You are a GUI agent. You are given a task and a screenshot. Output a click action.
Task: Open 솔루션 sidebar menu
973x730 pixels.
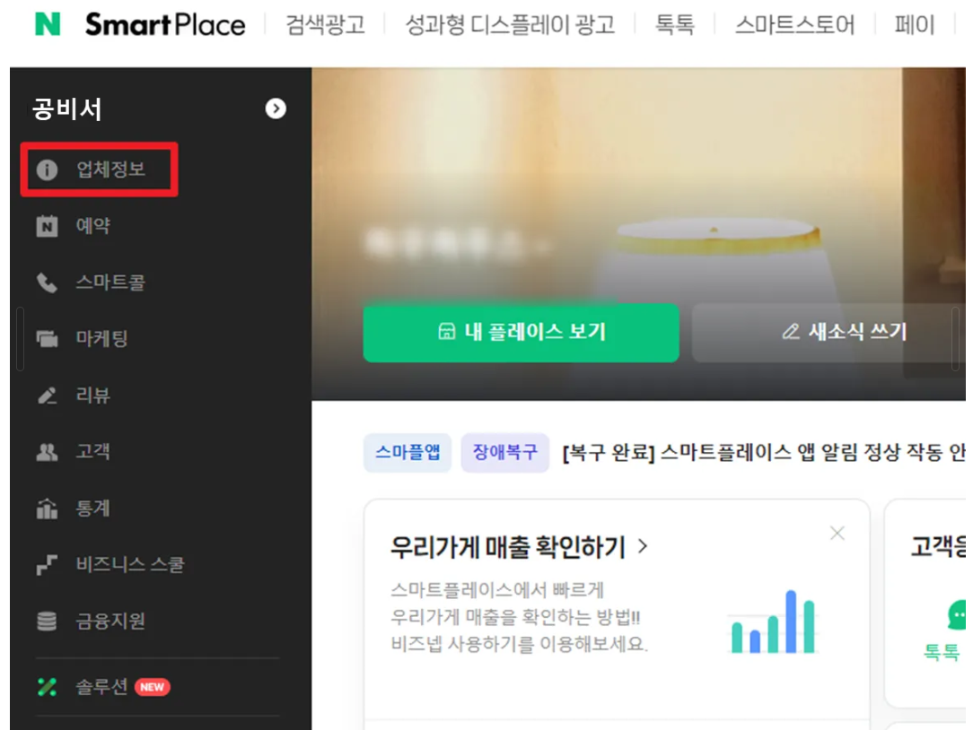[x=101, y=687]
